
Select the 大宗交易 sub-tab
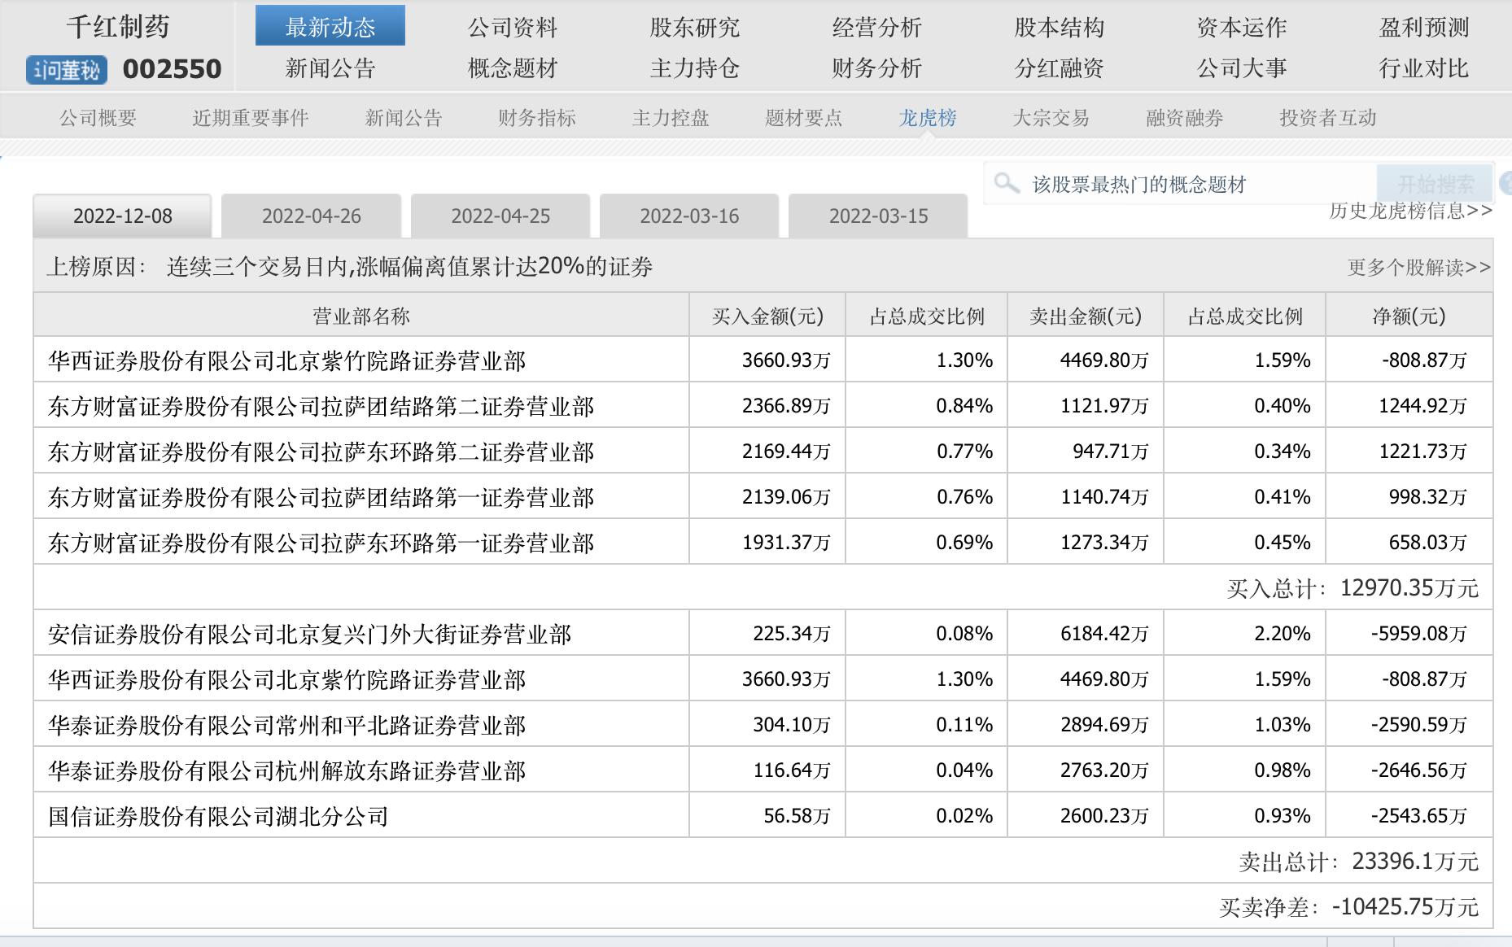[1051, 118]
